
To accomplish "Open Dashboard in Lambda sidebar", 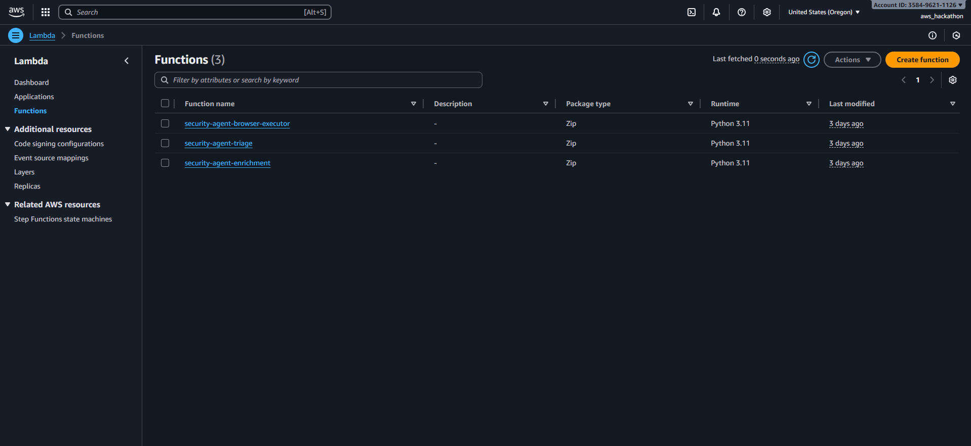I will pos(31,82).
